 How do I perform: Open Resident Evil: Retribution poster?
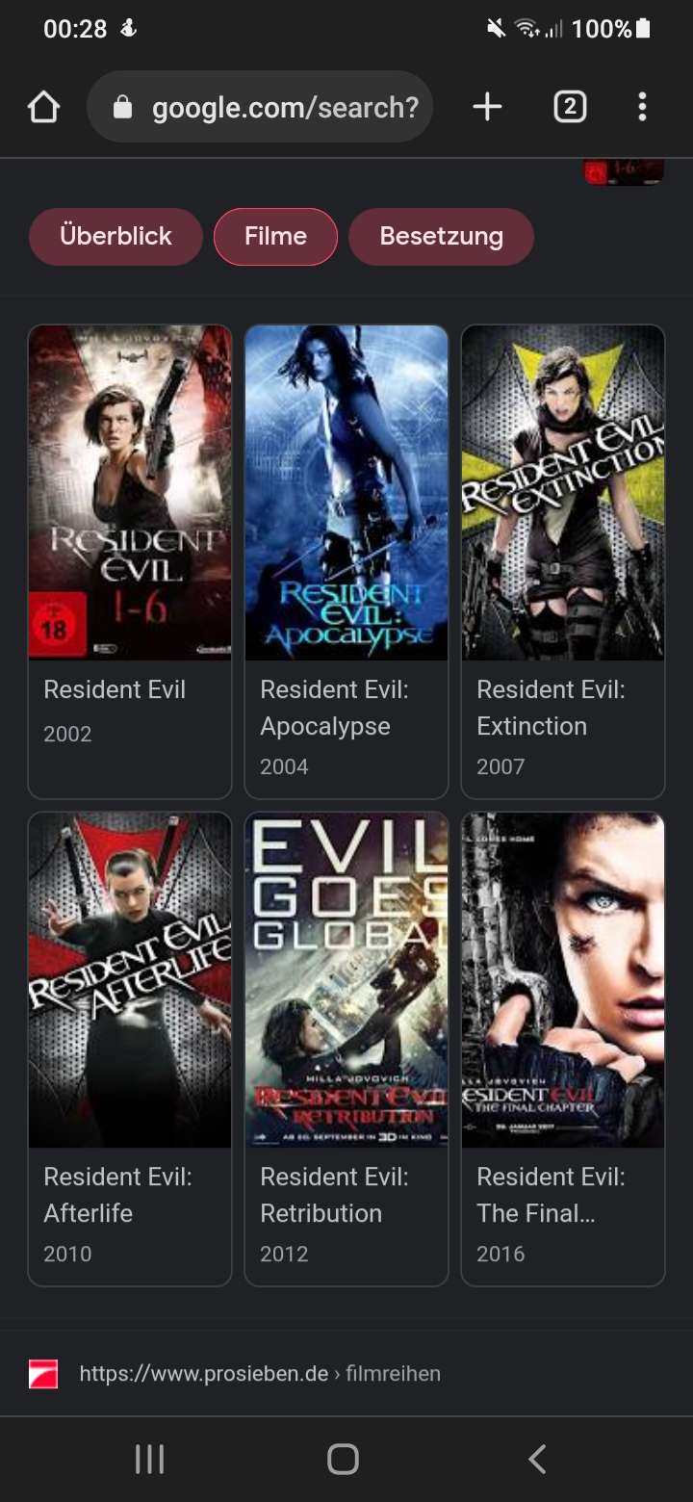[346, 979]
